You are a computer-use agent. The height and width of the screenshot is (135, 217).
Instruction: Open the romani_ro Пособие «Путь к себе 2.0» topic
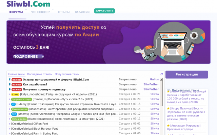[63, 99]
